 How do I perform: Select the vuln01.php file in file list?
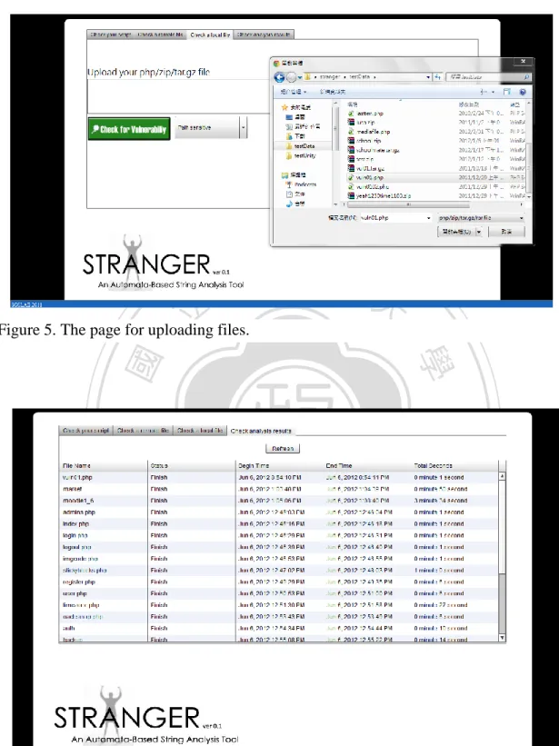point(365,177)
